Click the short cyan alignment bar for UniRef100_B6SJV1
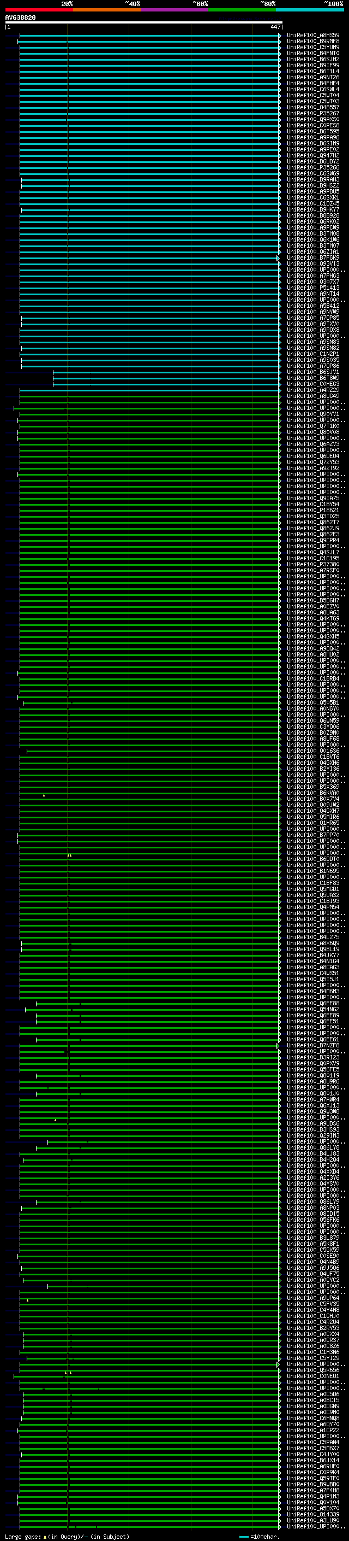 [166, 372]
